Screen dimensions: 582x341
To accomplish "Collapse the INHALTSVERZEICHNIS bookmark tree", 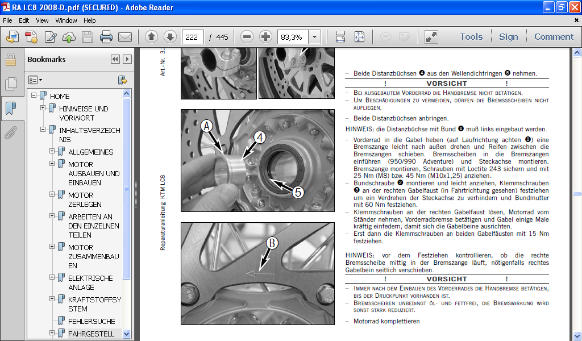I will point(43,130).
